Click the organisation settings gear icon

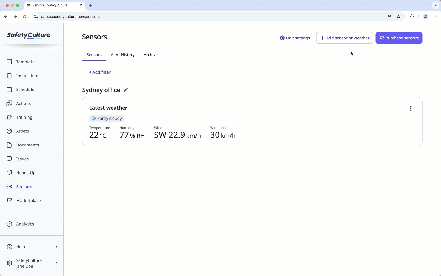pyautogui.click(x=9, y=263)
